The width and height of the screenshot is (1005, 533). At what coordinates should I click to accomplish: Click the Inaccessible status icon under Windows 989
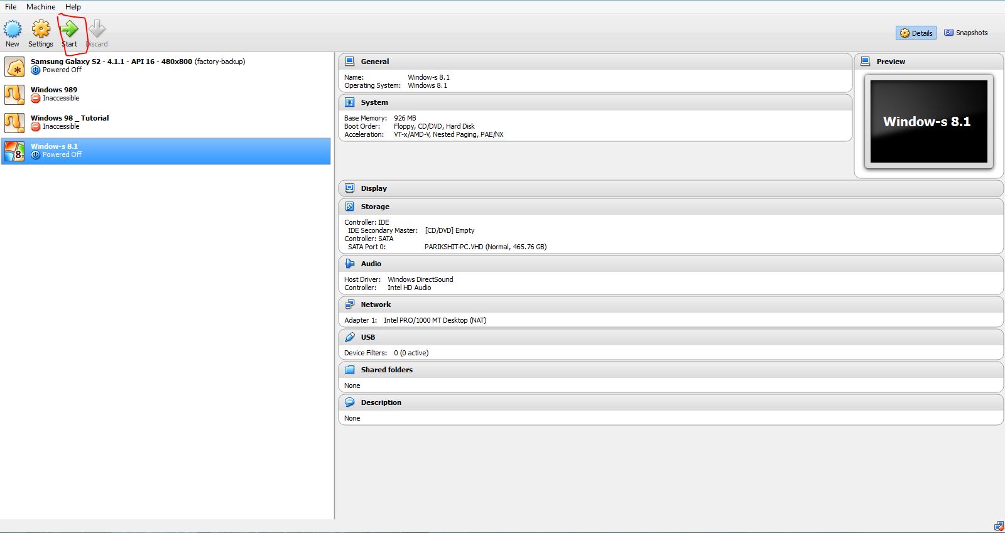coord(36,99)
